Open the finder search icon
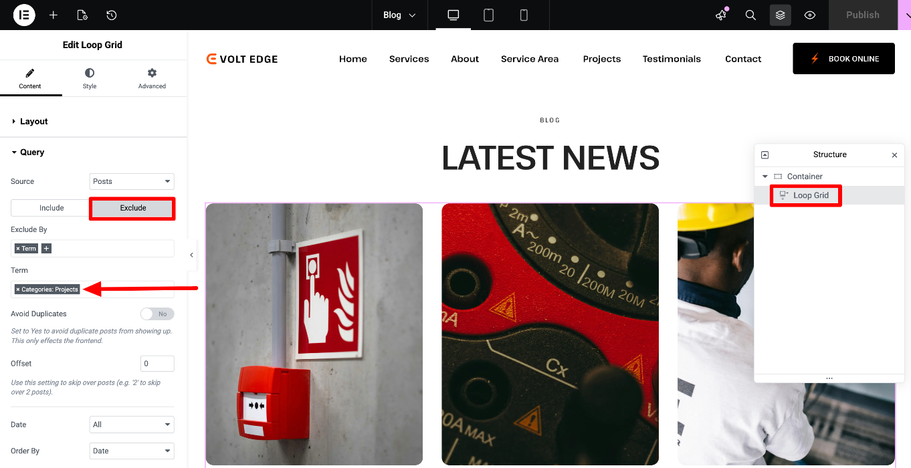 [750, 15]
